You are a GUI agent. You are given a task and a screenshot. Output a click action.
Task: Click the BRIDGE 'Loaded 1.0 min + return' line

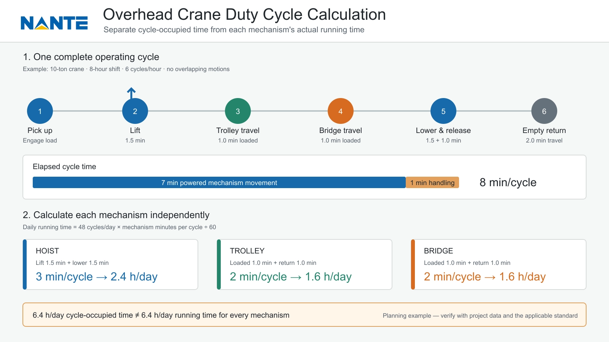click(467, 263)
